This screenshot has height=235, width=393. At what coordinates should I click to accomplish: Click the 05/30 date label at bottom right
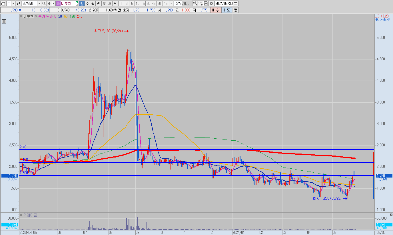[381, 233]
